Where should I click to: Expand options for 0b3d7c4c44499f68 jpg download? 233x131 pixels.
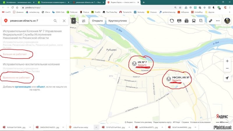[195, 127]
